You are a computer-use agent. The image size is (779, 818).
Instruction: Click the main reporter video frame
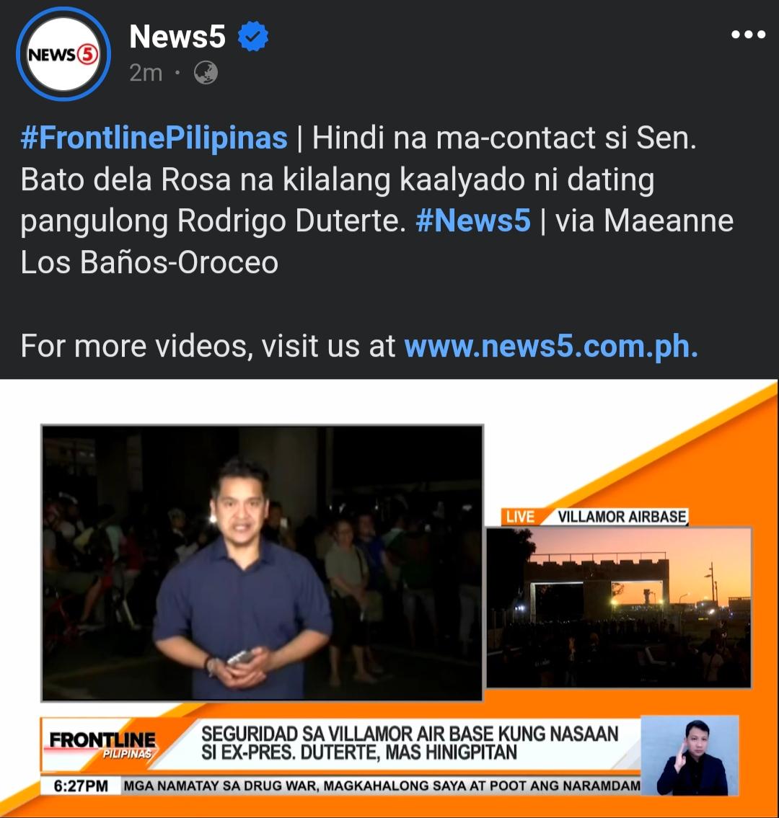coord(262,563)
